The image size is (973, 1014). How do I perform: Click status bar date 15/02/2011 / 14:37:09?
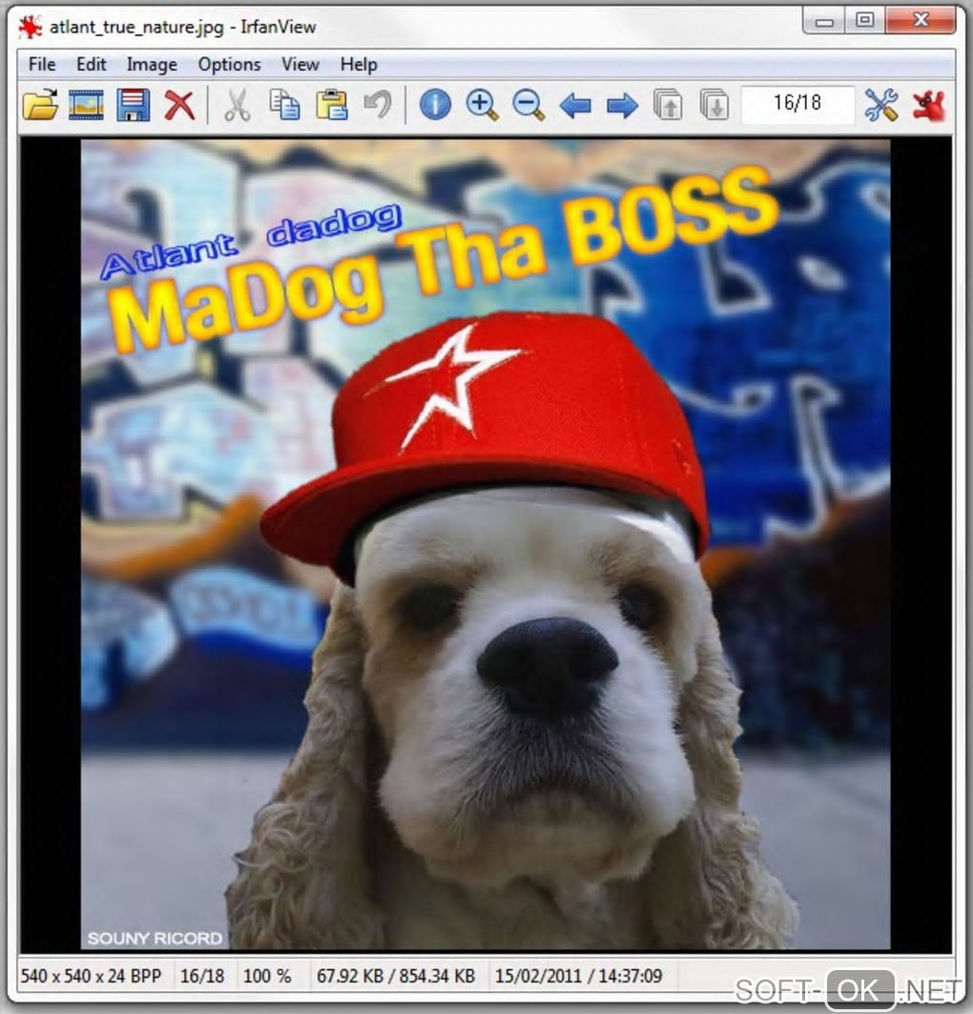coord(579,975)
